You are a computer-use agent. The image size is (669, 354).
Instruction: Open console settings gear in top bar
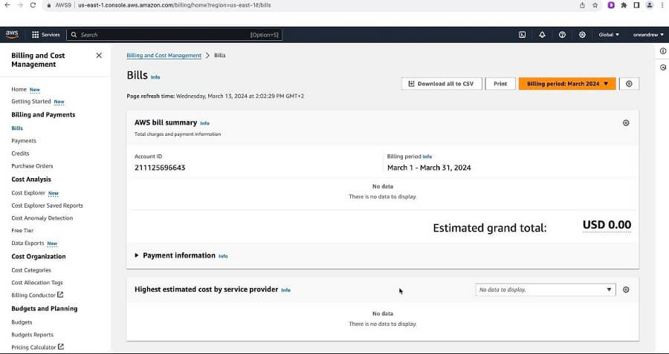coord(582,35)
